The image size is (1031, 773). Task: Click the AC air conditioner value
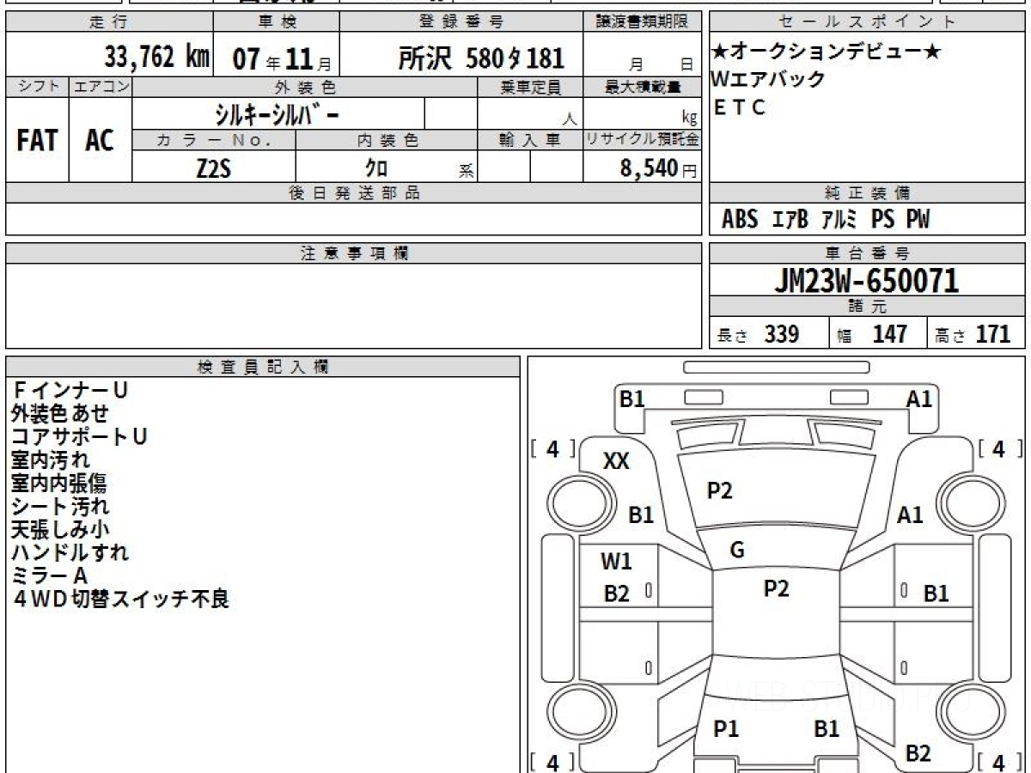[100, 141]
